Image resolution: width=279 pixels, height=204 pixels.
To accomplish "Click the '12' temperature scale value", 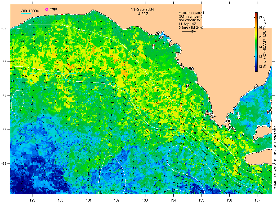I will 260,66.
